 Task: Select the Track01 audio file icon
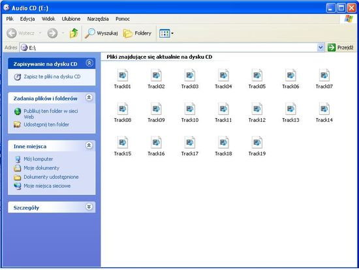coord(123,75)
